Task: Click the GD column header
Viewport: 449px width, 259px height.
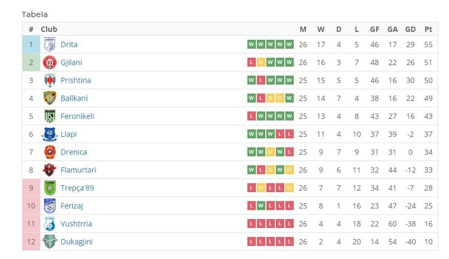Action: tap(410, 29)
